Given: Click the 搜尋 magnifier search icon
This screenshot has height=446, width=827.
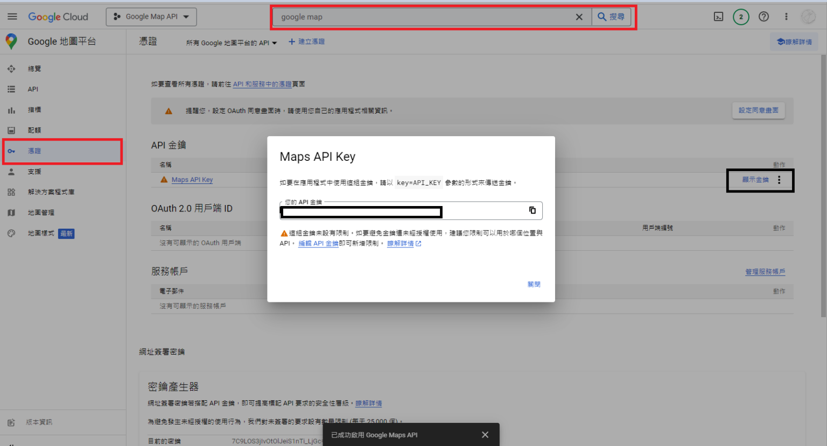Looking at the screenshot, I should pyautogui.click(x=612, y=17).
